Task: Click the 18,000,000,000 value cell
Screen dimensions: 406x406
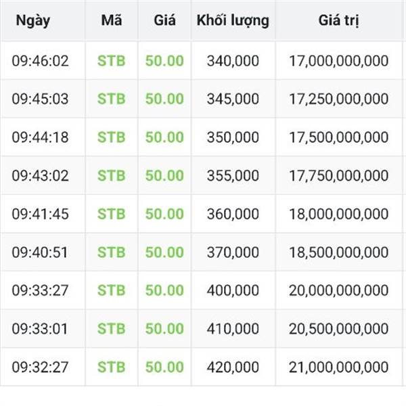Action: tap(338, 214)
